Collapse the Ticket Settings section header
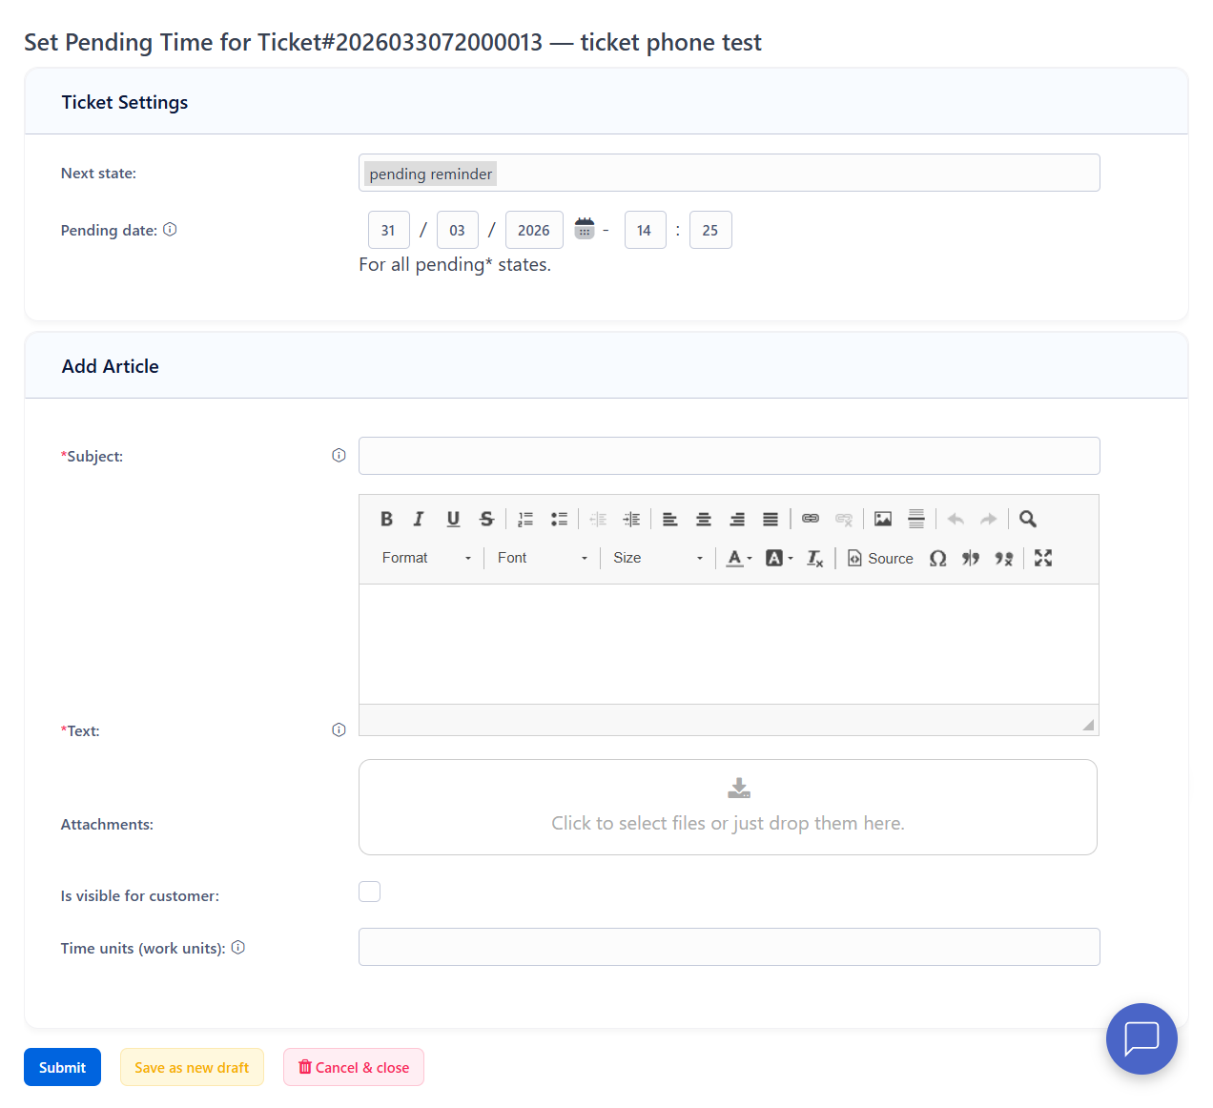The width and height of the screenshot is (1213, 1108). tap(606, 102)
